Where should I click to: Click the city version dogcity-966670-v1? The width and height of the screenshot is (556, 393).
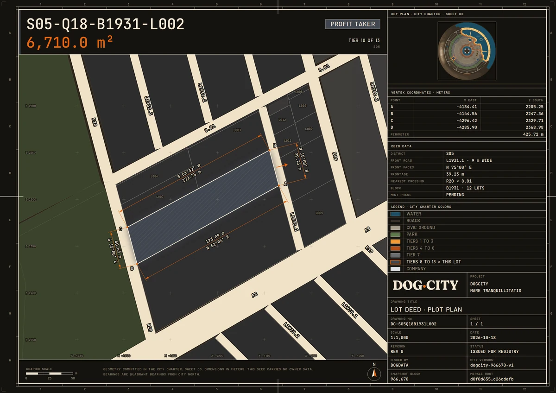tap(492, 365)
